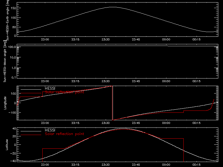Click 00:15 under the Earth angle plot
Viewport: 223px width, 167px height.
(197, 39)
